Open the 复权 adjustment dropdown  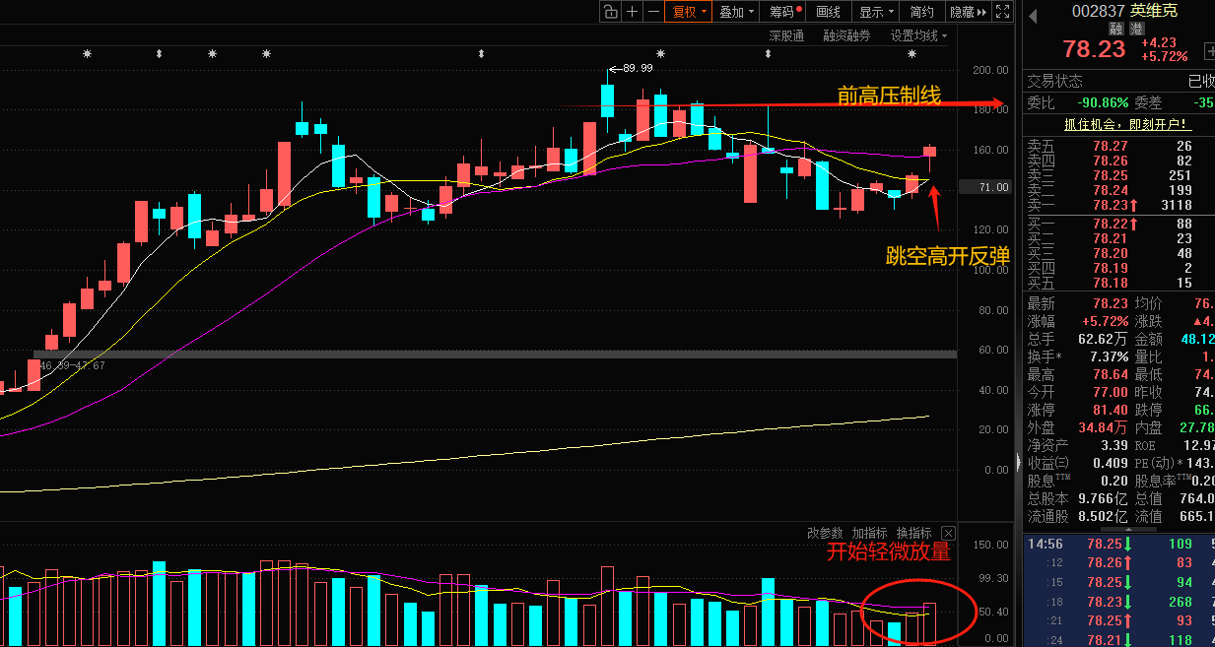tap(688, 12)
